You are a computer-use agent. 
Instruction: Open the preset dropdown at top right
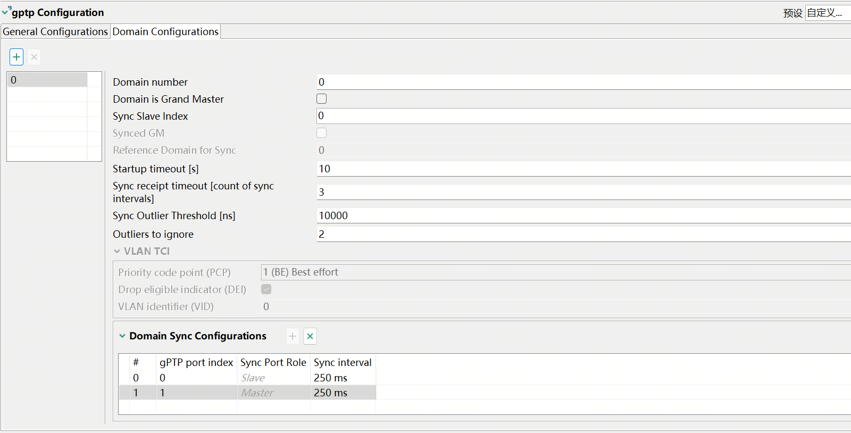coord(827,13)
